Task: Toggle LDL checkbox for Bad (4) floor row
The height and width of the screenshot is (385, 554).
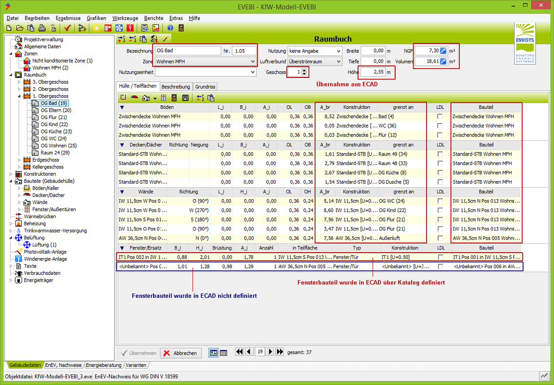Action: (440, 116)
